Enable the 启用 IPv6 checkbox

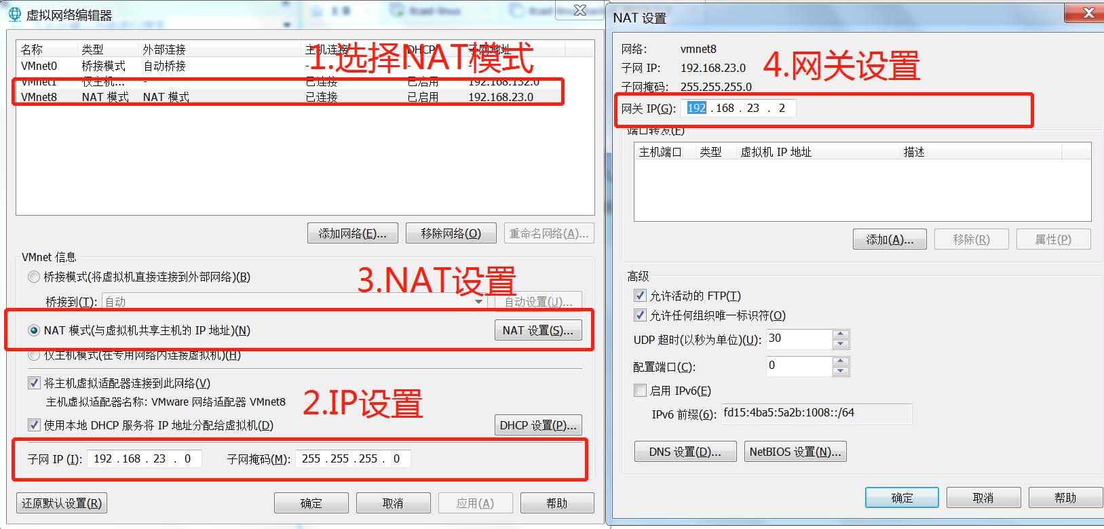click(x=640, y=391)
